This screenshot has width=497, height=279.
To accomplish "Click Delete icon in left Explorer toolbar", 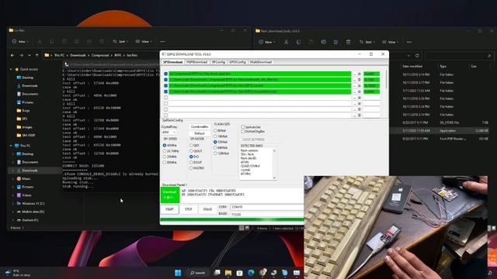I will [x=102, y=41].
